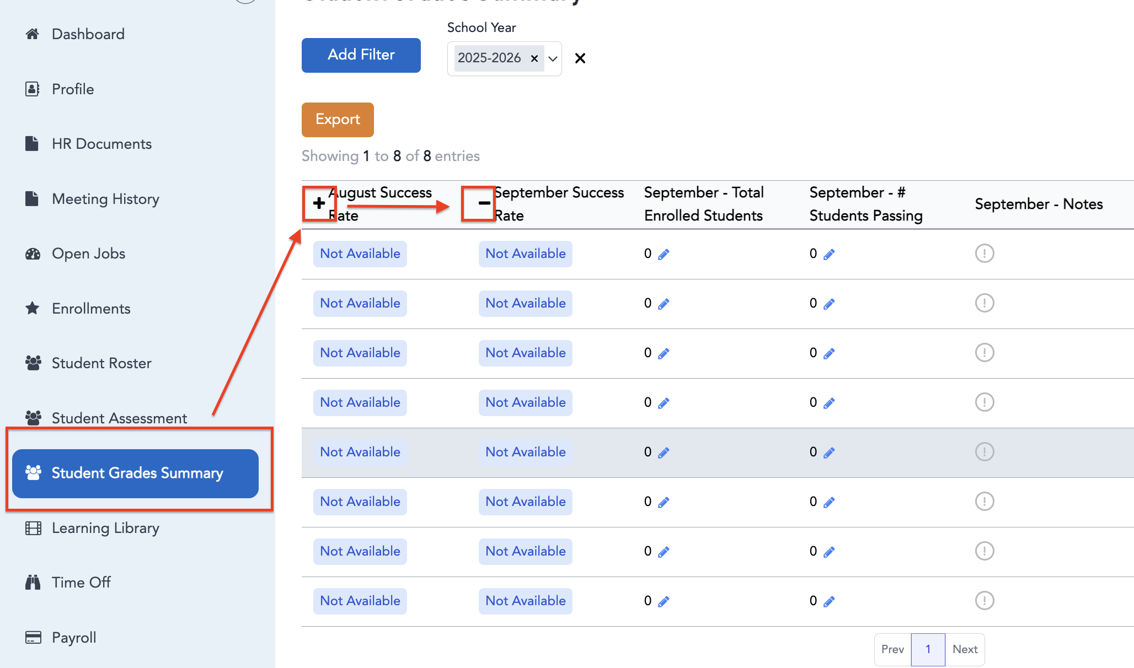1134x668 pixels.
Task: Go to Next page in pagination
Action: pos(965,649)
